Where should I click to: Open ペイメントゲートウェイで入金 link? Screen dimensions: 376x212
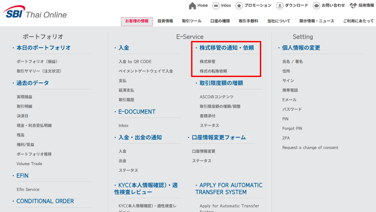146,71
